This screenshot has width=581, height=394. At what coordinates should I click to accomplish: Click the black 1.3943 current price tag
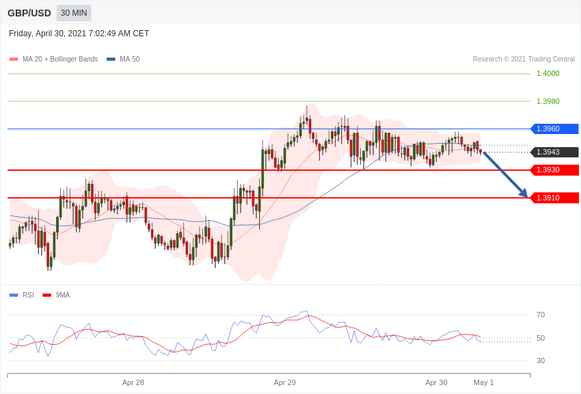coord(554,152)
